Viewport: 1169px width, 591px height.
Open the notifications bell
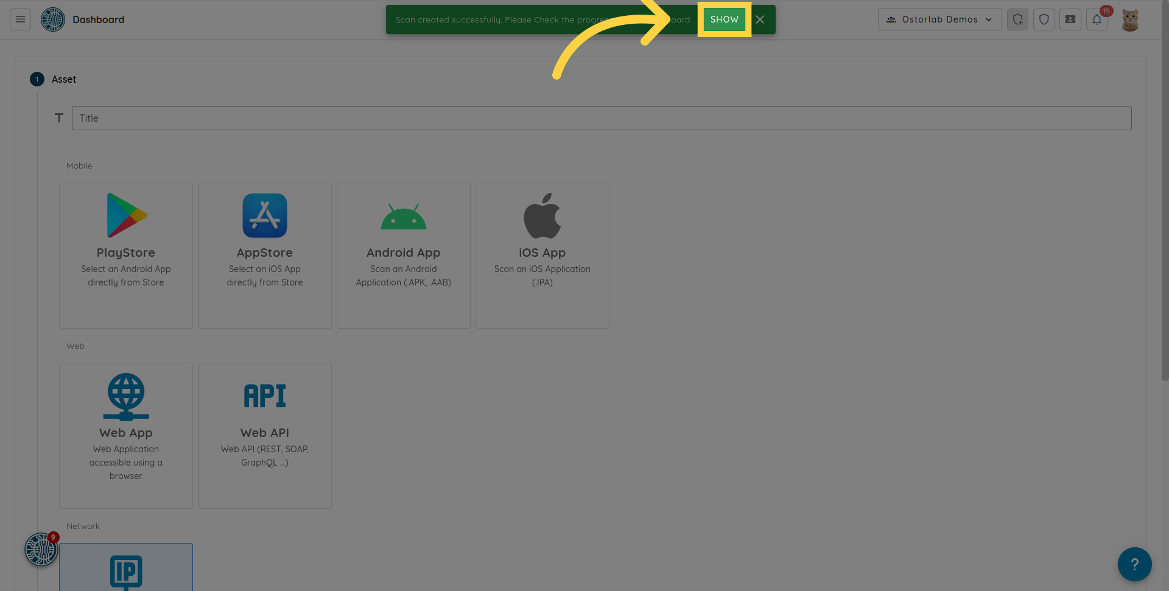pos(1097,19)
